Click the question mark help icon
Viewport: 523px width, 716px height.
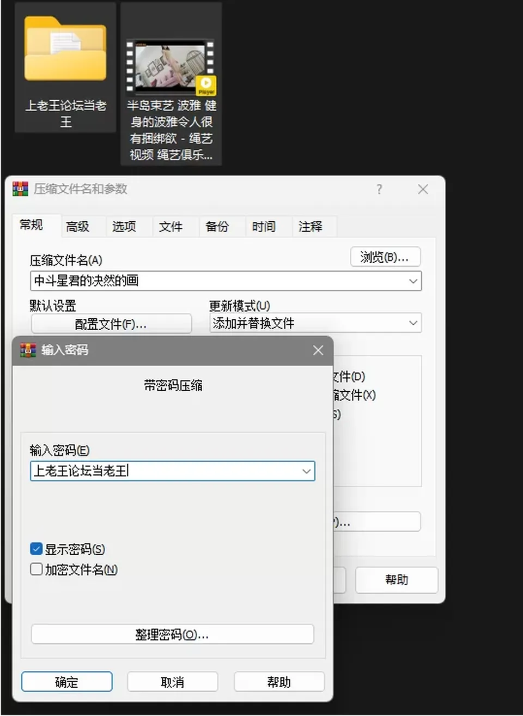(379, 189)
